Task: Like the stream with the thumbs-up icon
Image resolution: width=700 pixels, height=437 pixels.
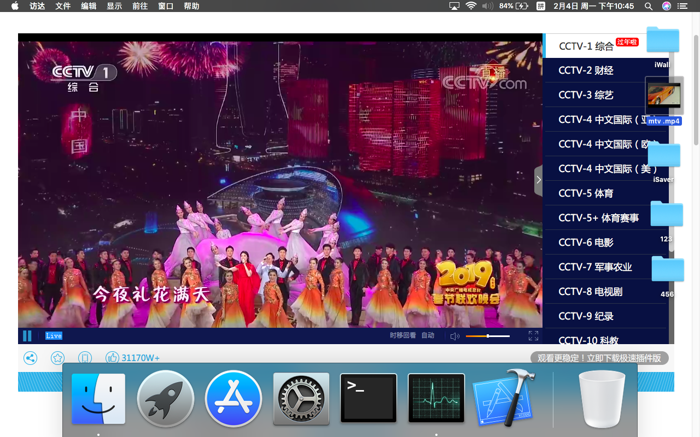Action: [x=112, y=358]
